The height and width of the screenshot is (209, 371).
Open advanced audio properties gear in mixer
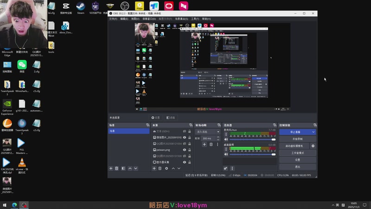[225, 168]
